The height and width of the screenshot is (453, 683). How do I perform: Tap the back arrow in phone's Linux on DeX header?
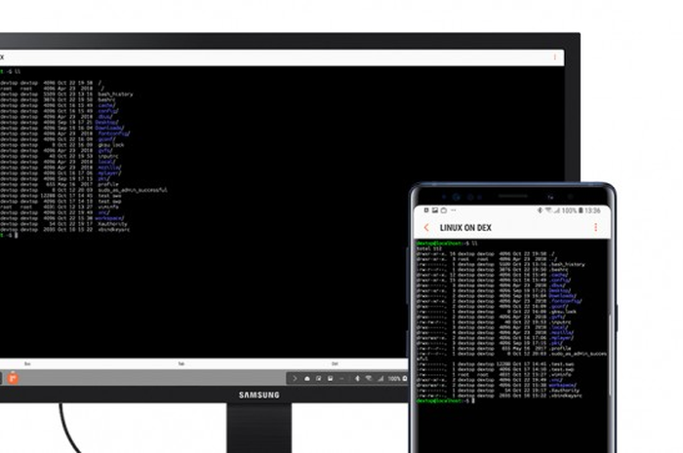(426, 227)
